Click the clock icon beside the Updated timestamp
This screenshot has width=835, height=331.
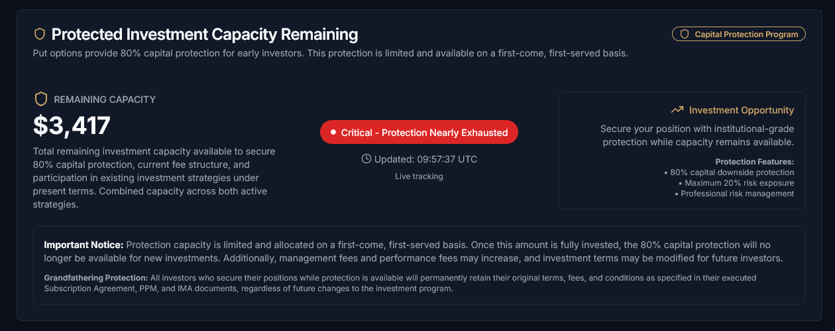[x=366, y=159]
